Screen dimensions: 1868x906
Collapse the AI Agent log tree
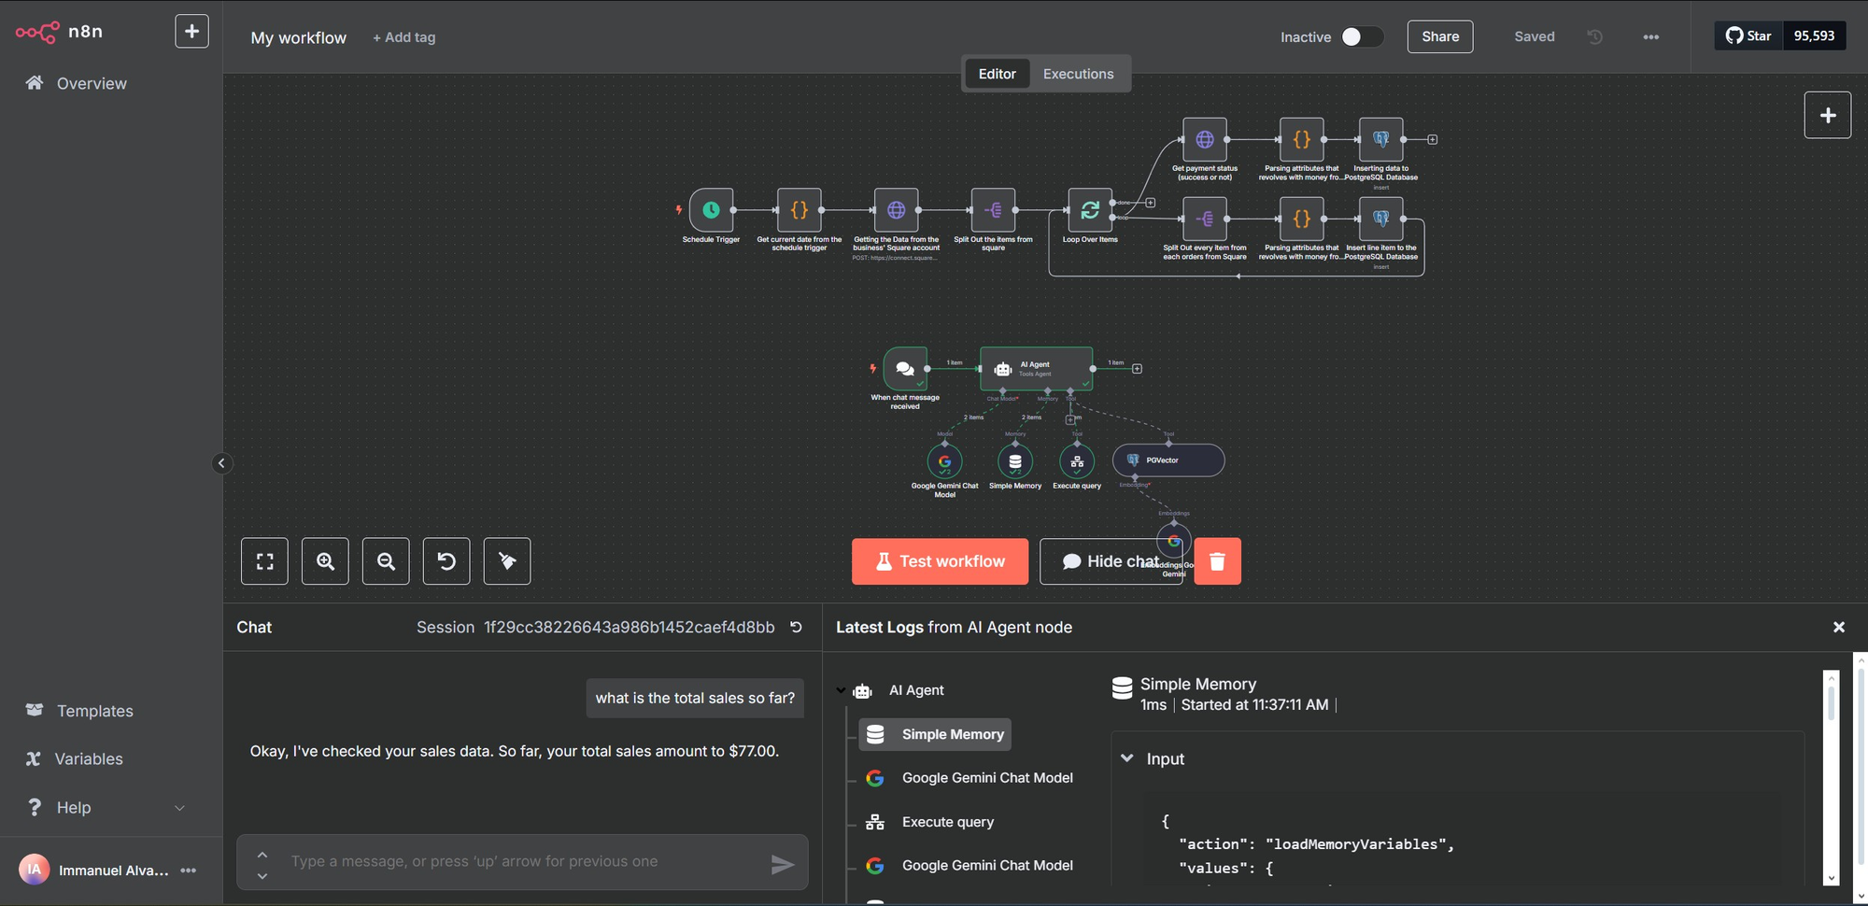[841, 691]
